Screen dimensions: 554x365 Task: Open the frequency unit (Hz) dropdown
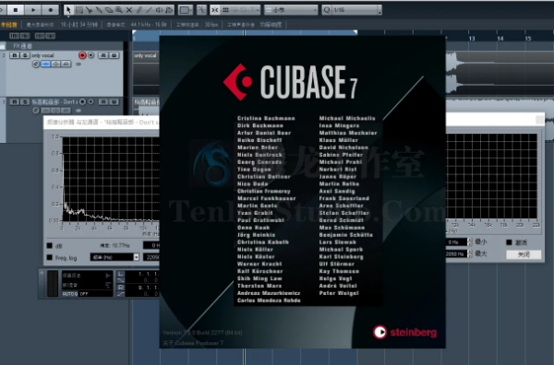pyautogui.click(x=114, y=257)
